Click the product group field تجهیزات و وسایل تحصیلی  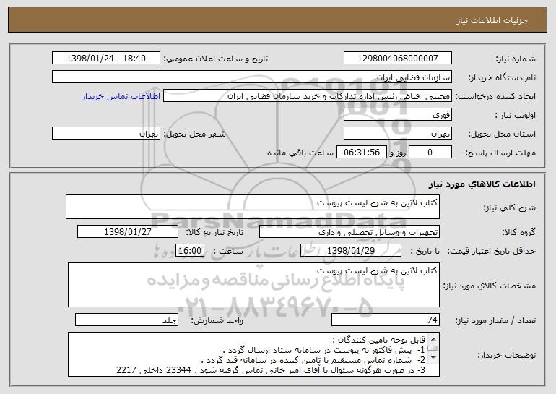tap(349, 232)
